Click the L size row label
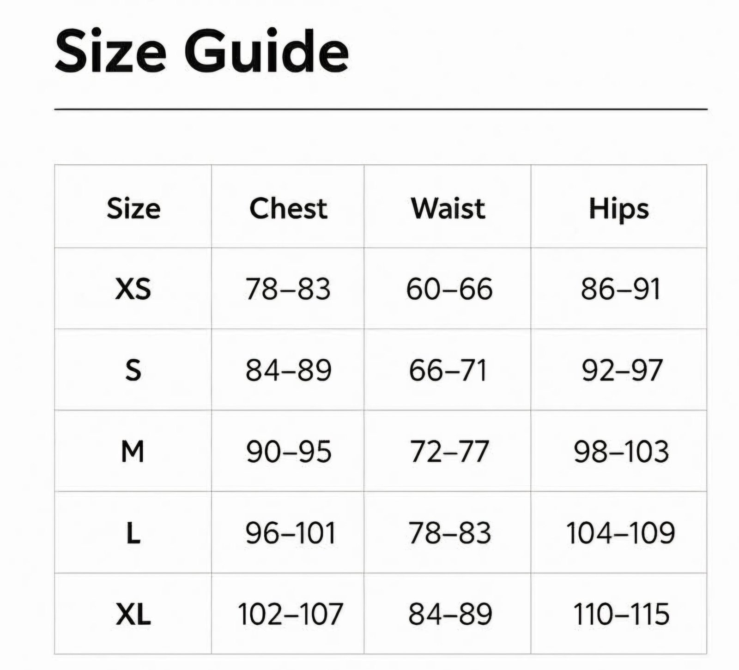 coord(133,533)
